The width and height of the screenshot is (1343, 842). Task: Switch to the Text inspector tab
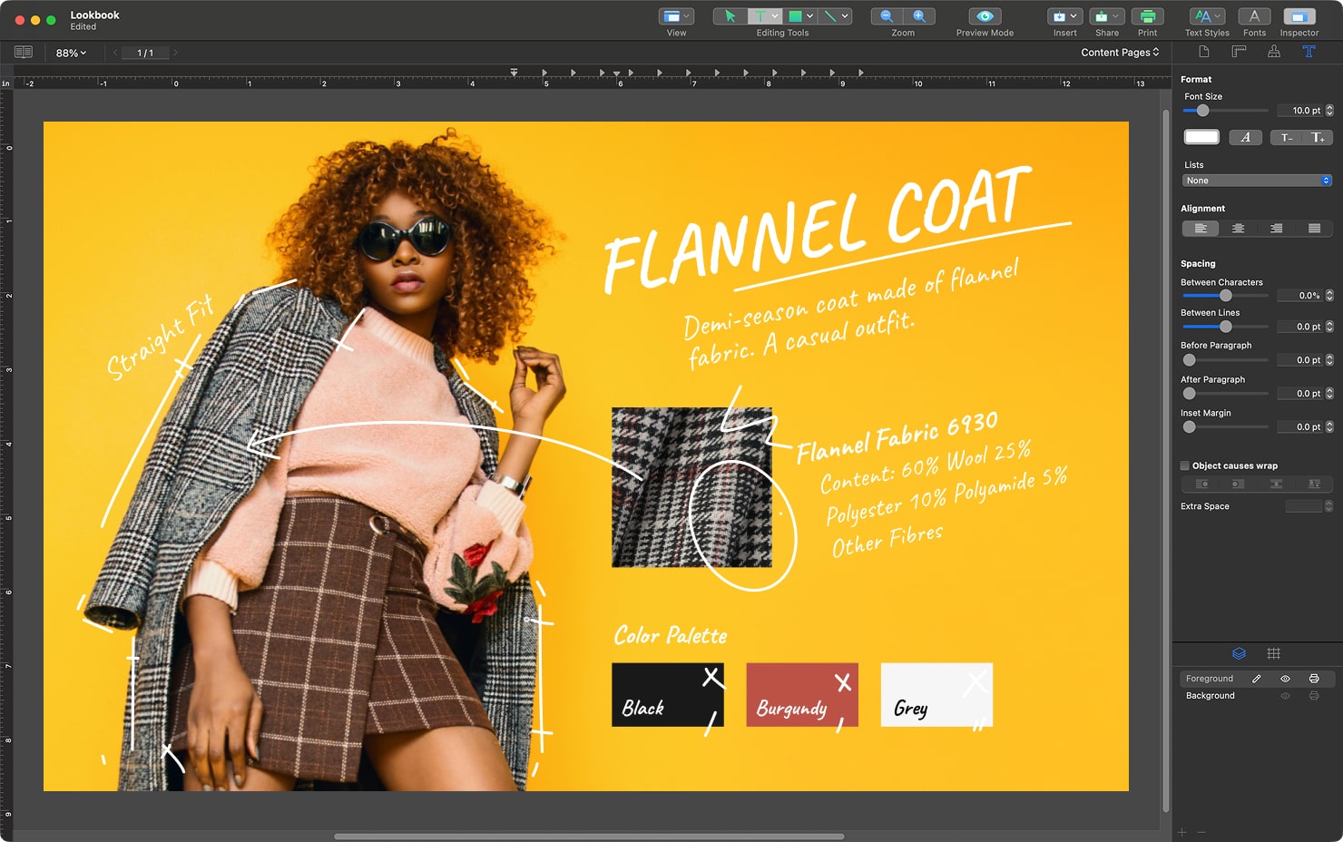[1309, 52]
